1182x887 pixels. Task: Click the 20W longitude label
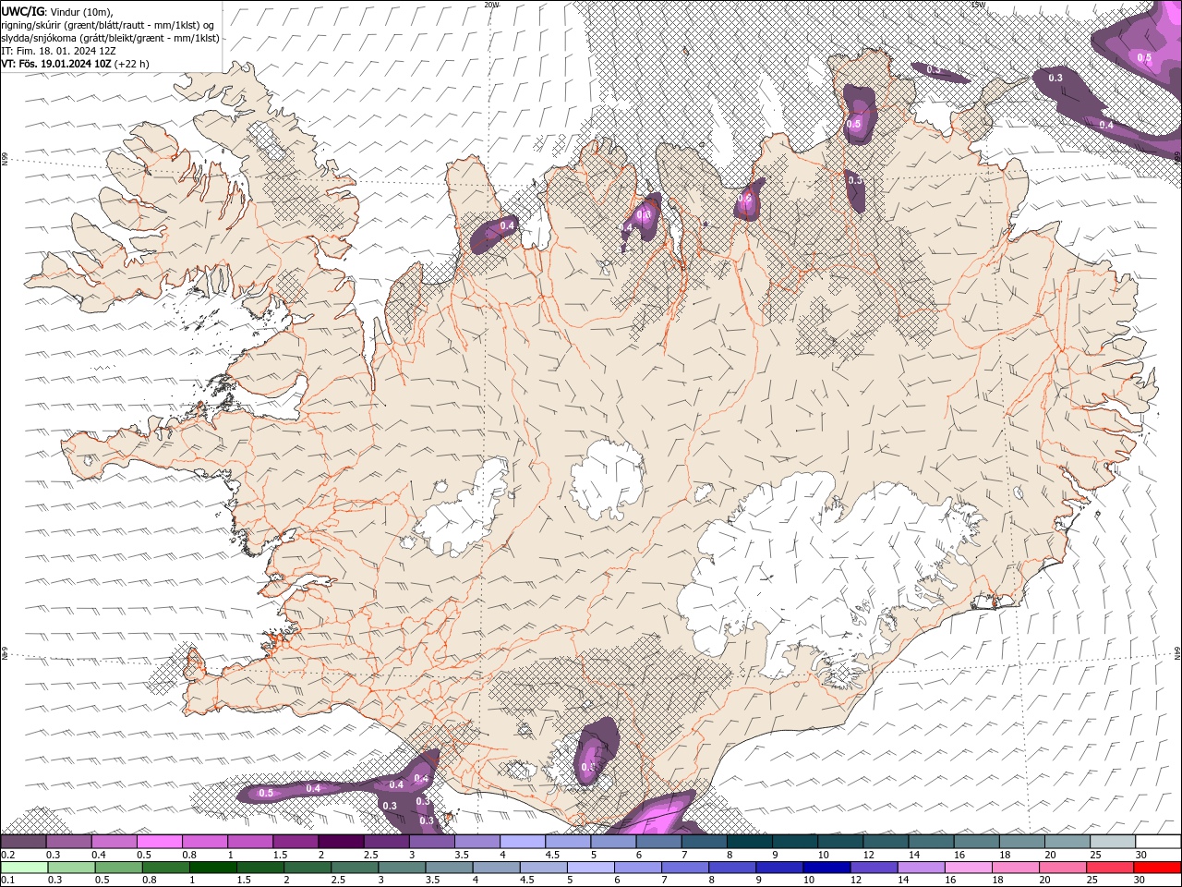tap(491, 5)
